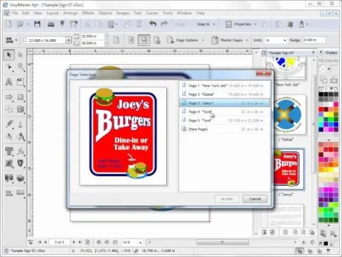Click the Paste clipboard icon
This screenshot has height=257, width=342.
click(111, 24)
